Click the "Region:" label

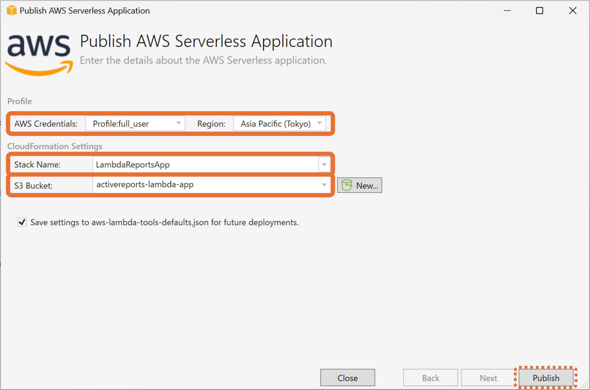211,124
